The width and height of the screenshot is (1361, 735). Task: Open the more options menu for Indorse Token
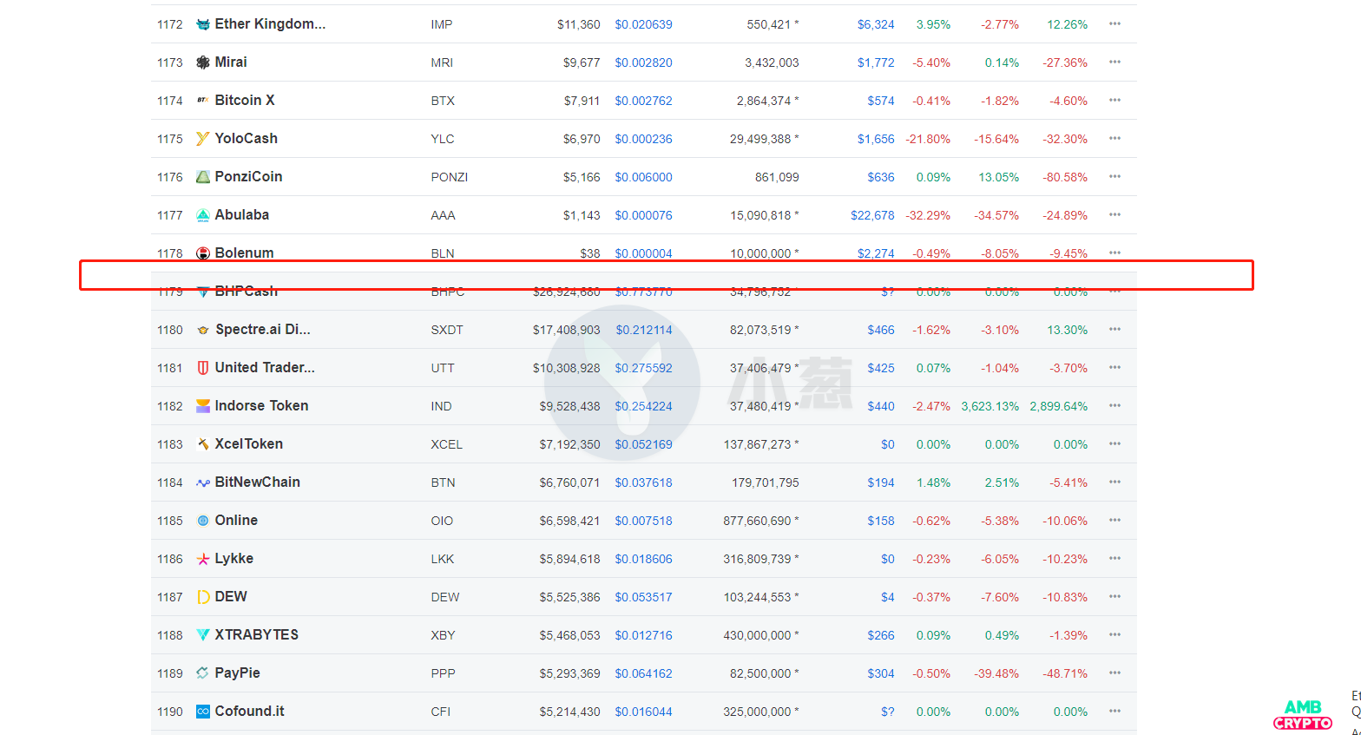1115,406
